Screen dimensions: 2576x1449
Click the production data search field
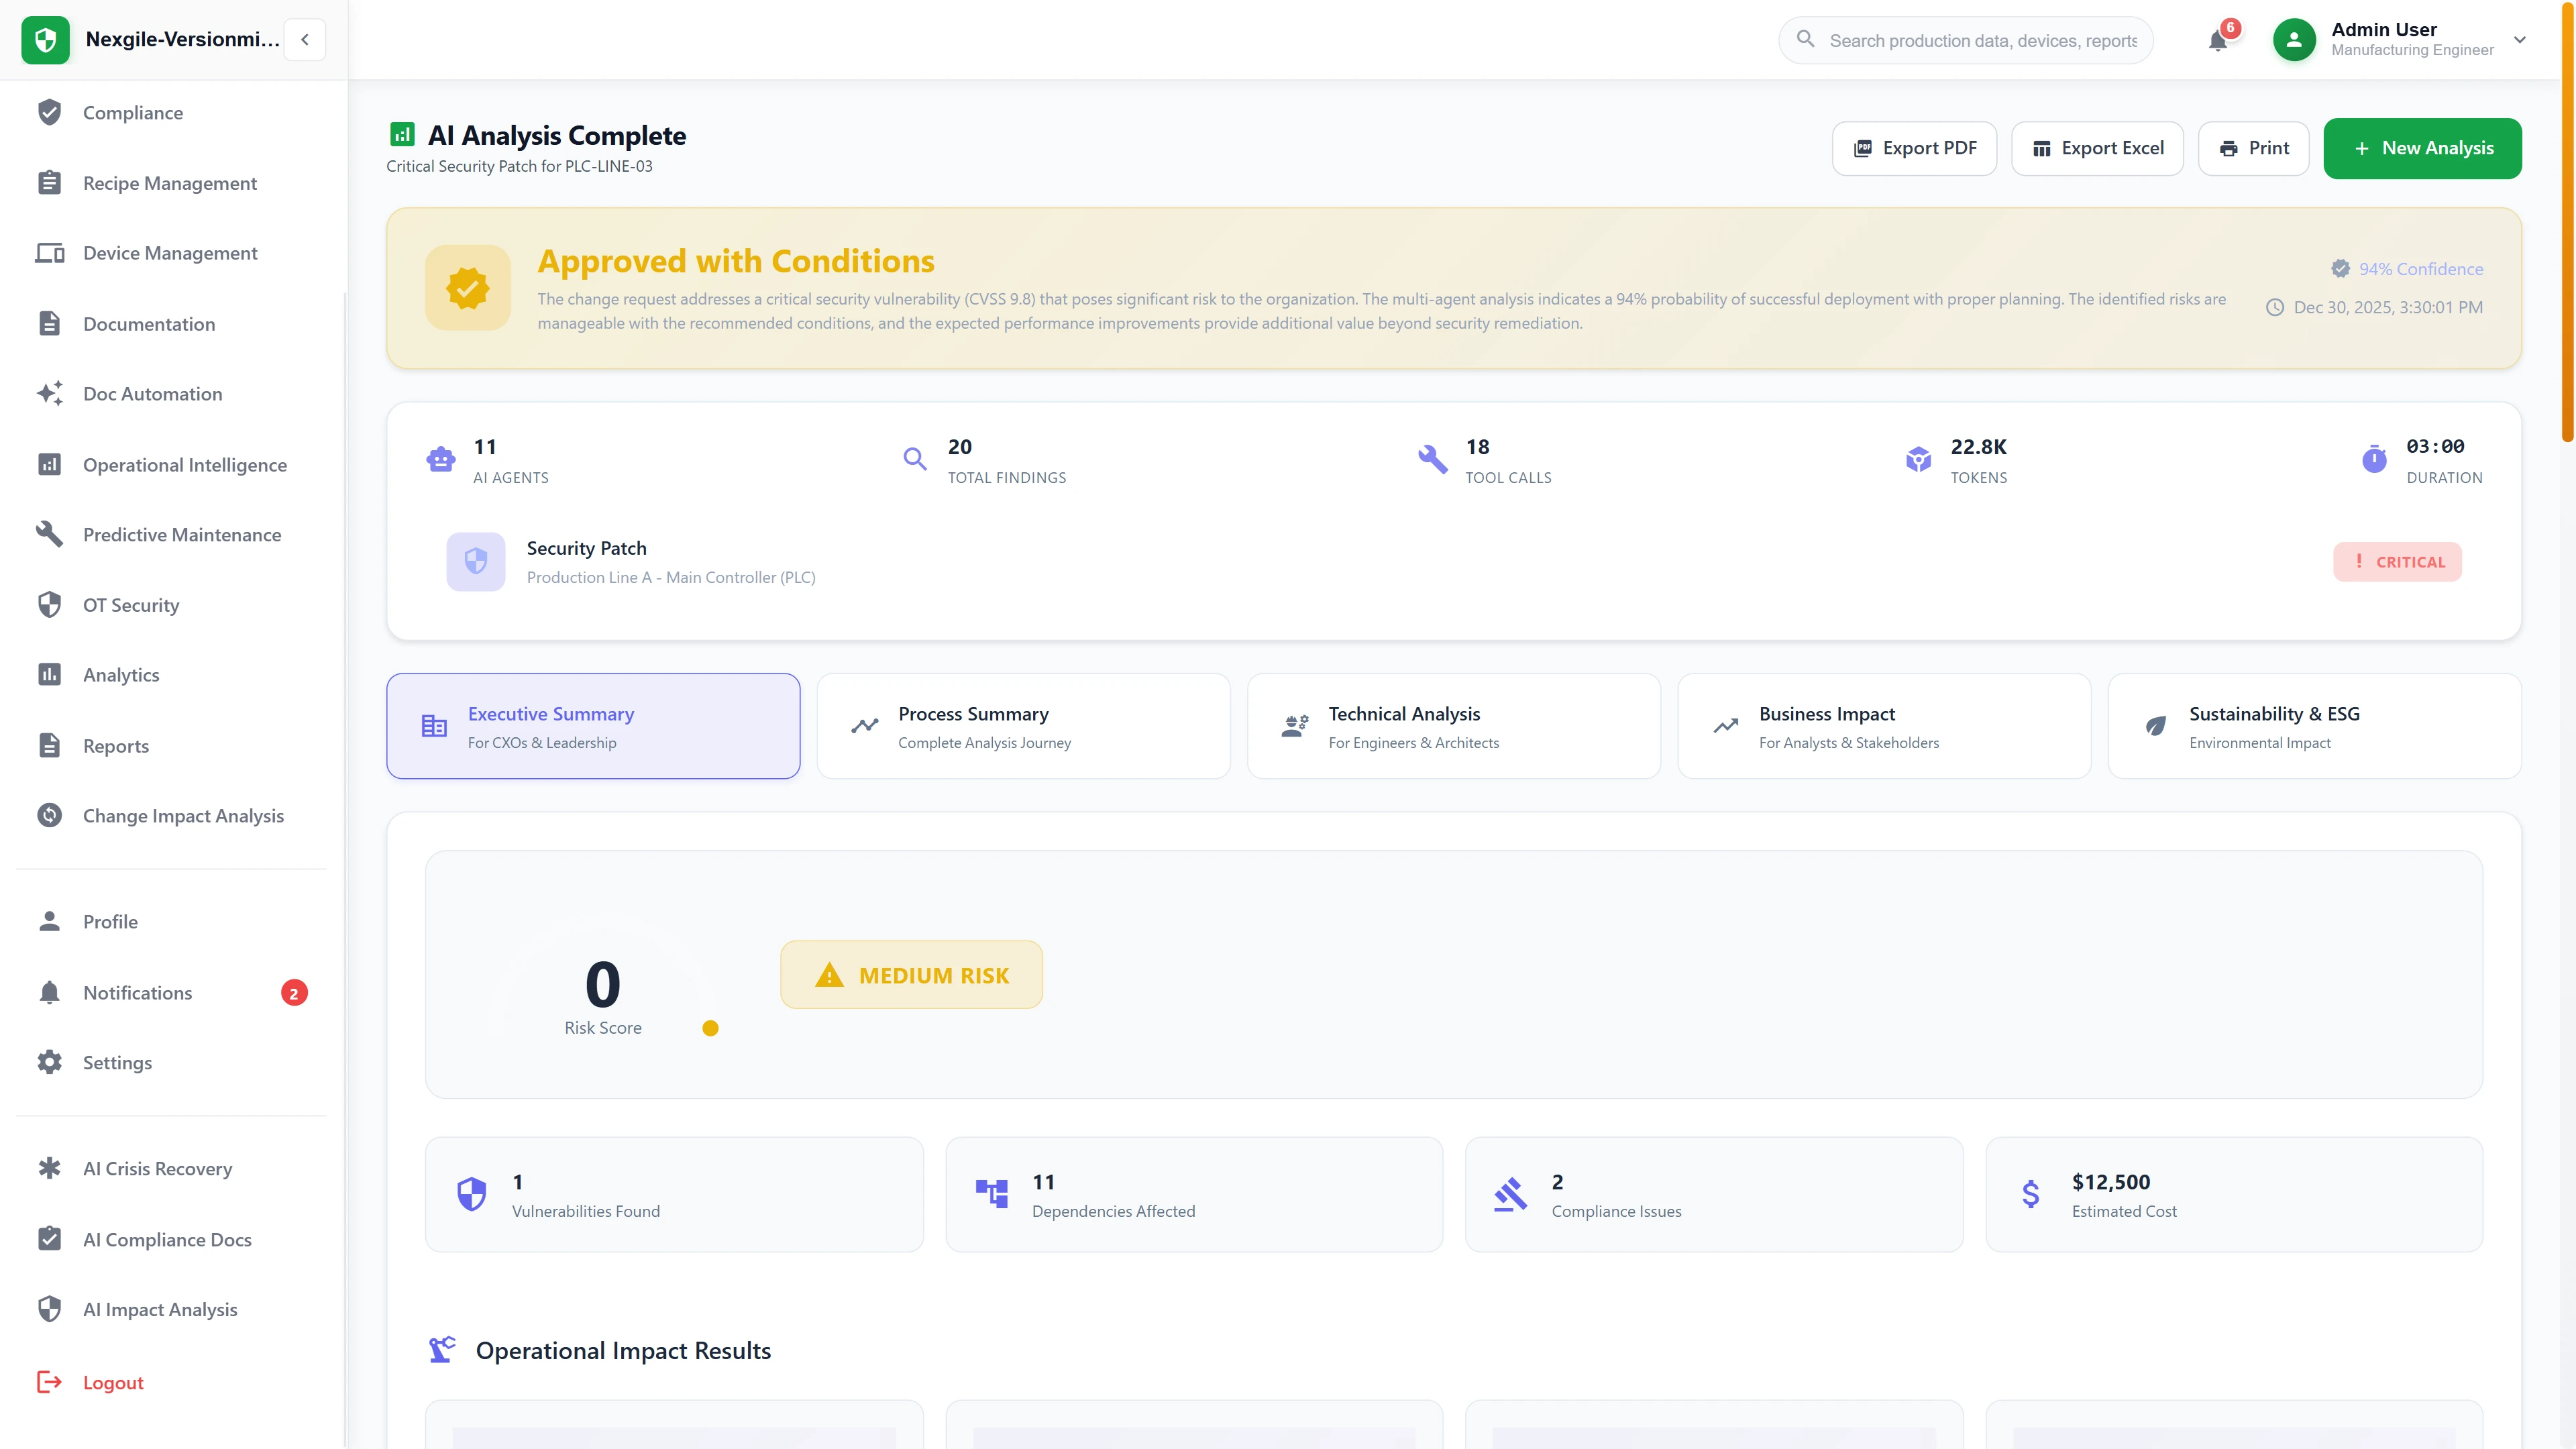point(1965,40)
